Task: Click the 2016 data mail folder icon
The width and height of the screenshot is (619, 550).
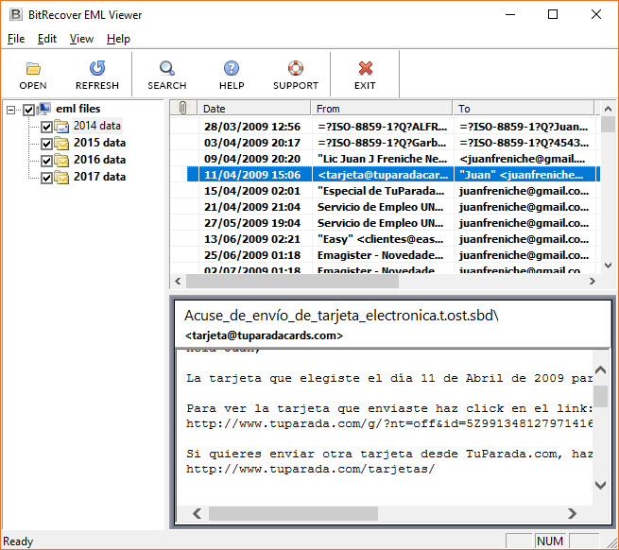Action: pos(61,160)
